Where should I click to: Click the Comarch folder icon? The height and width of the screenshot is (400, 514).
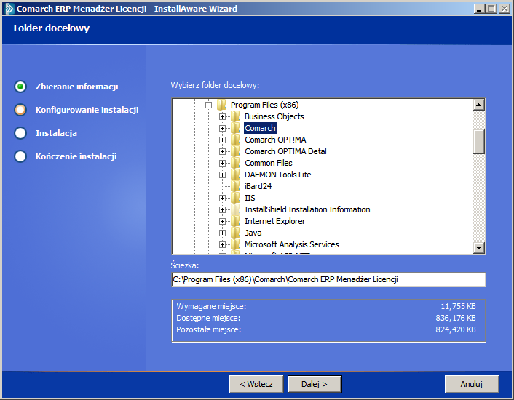click(235, 128)
